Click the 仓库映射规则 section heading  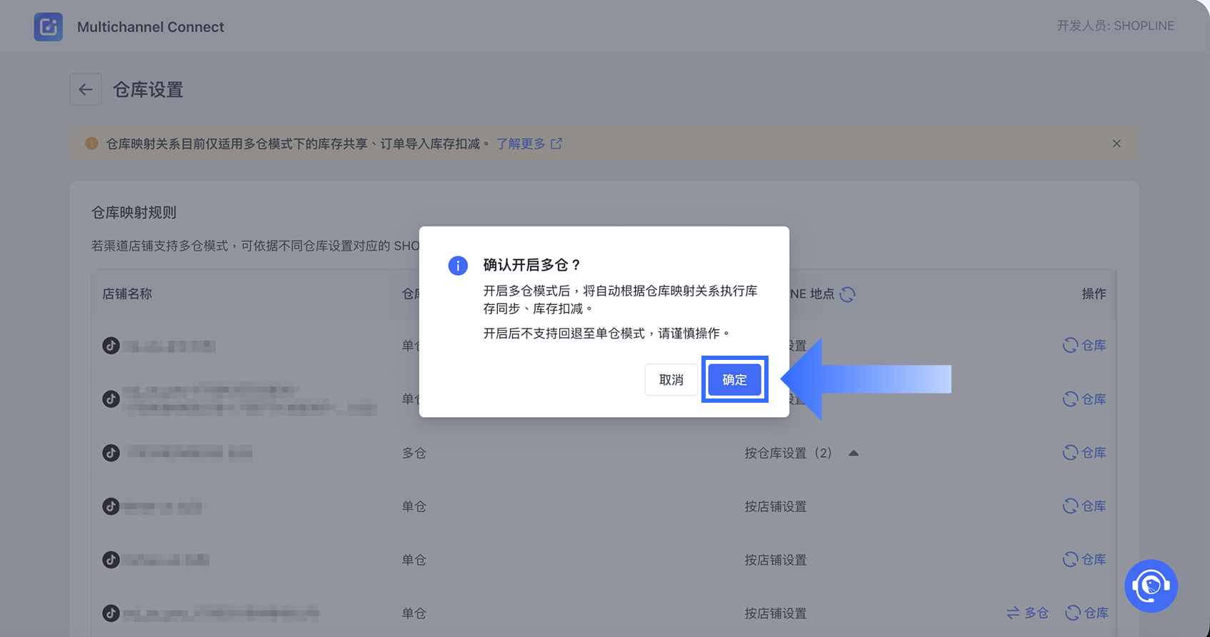(134, 212)
